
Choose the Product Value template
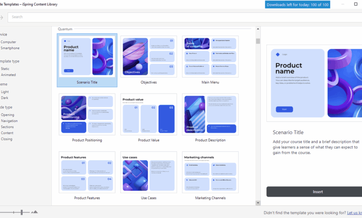coord(149,115)
